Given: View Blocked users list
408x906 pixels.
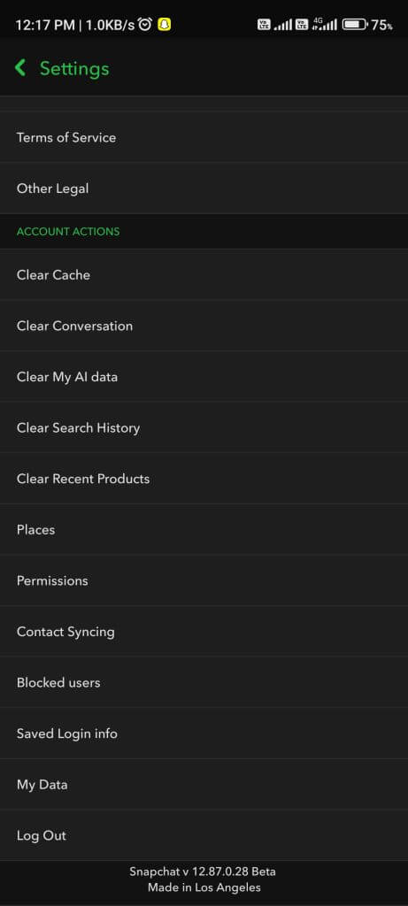Looking at the screenshot, I should 204,682.
